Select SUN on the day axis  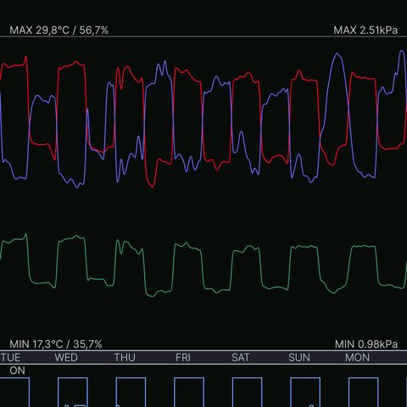[x=299, y=358]
